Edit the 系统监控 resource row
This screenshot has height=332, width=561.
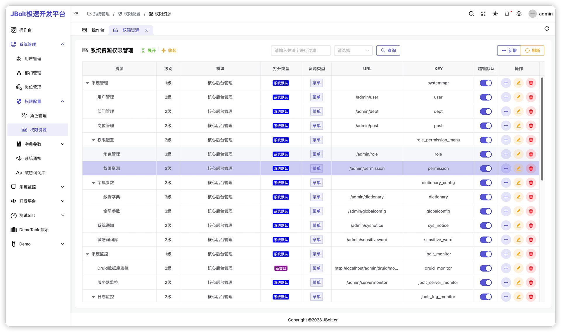pos(518,254)
